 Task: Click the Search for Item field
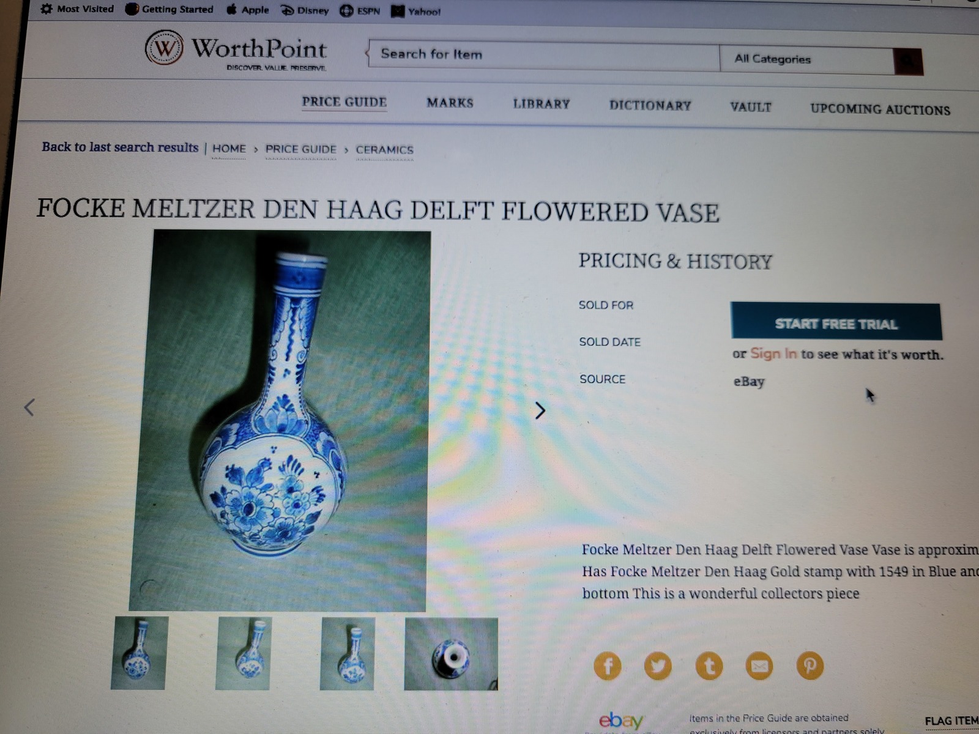[543, 56]
